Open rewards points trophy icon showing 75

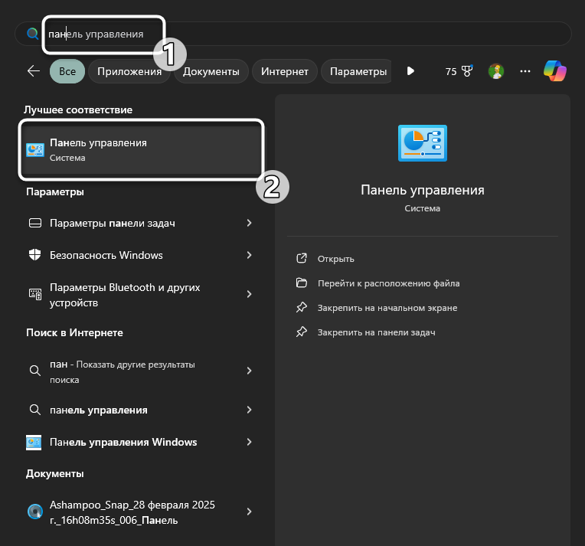click(459, 71)
